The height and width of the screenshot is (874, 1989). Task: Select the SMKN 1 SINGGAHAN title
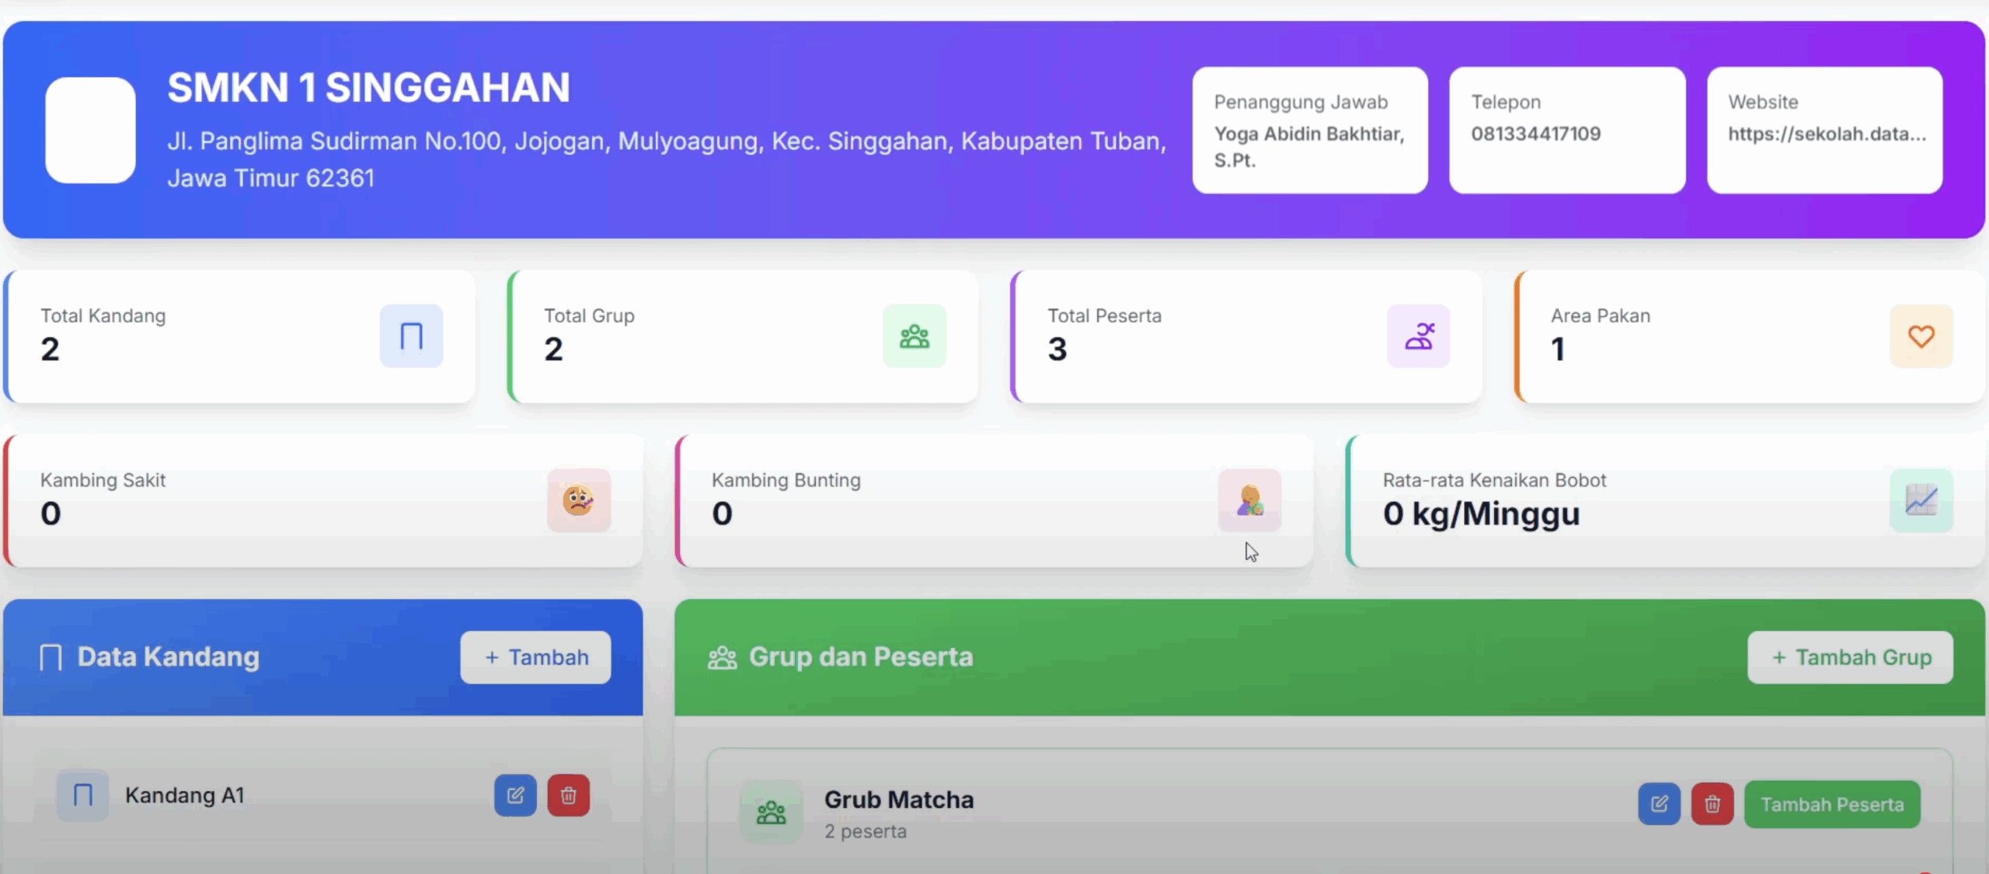pos(369,87)
